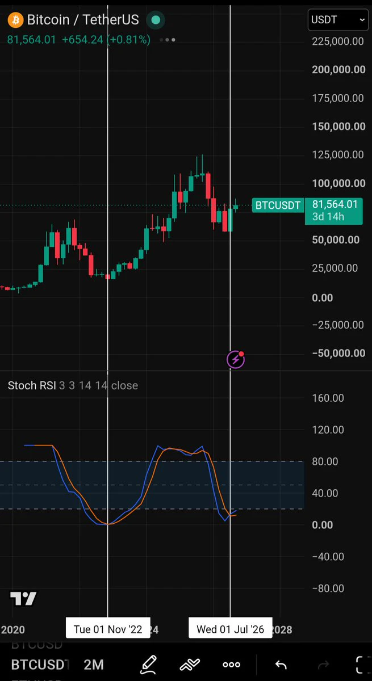Tap the 2028 time axis label
The height and width of the screenshot is (681, 372).
click(x=282, y=630)
